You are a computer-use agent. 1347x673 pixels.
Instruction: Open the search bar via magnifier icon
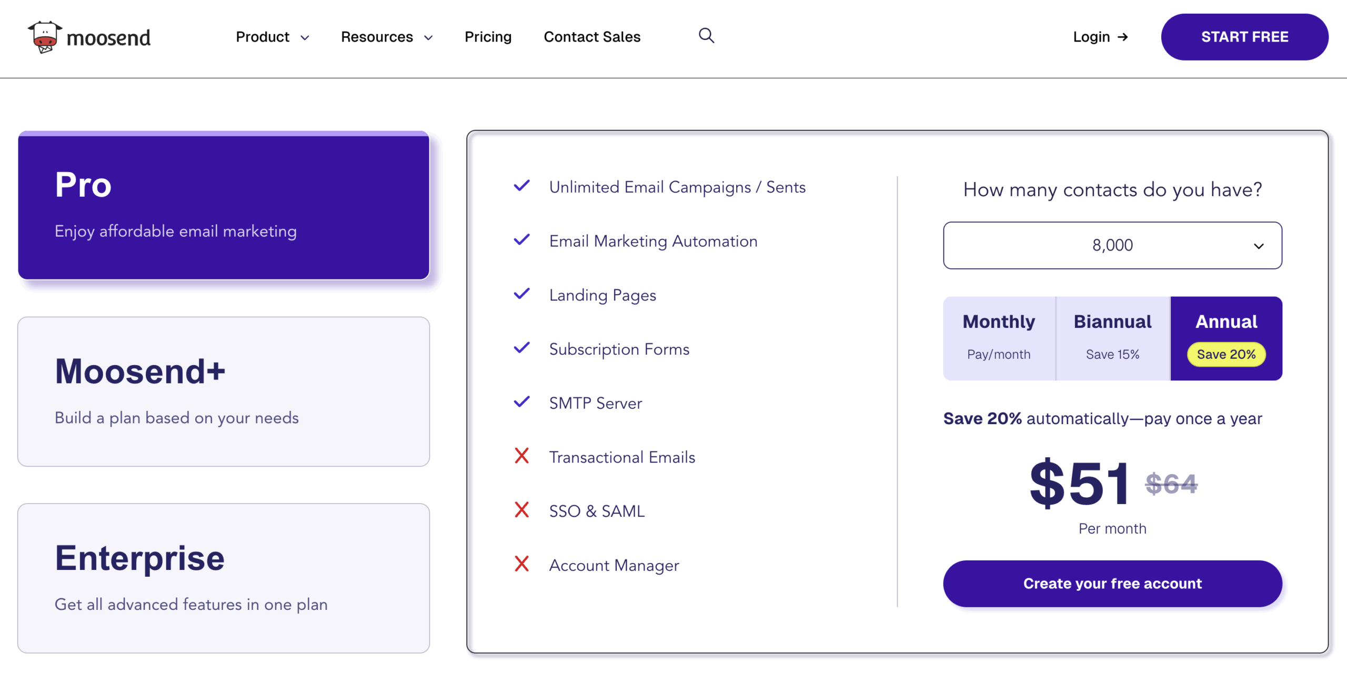(707, 36)
